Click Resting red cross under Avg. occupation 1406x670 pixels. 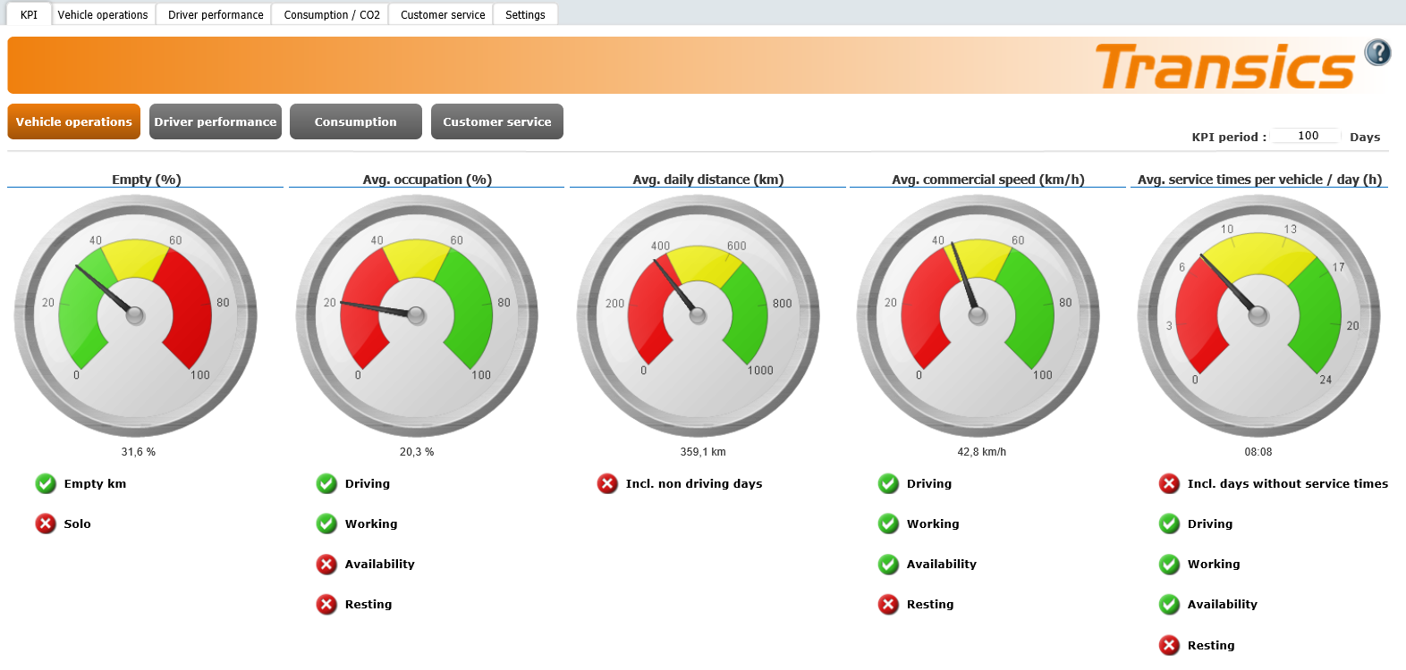point(326,605)
